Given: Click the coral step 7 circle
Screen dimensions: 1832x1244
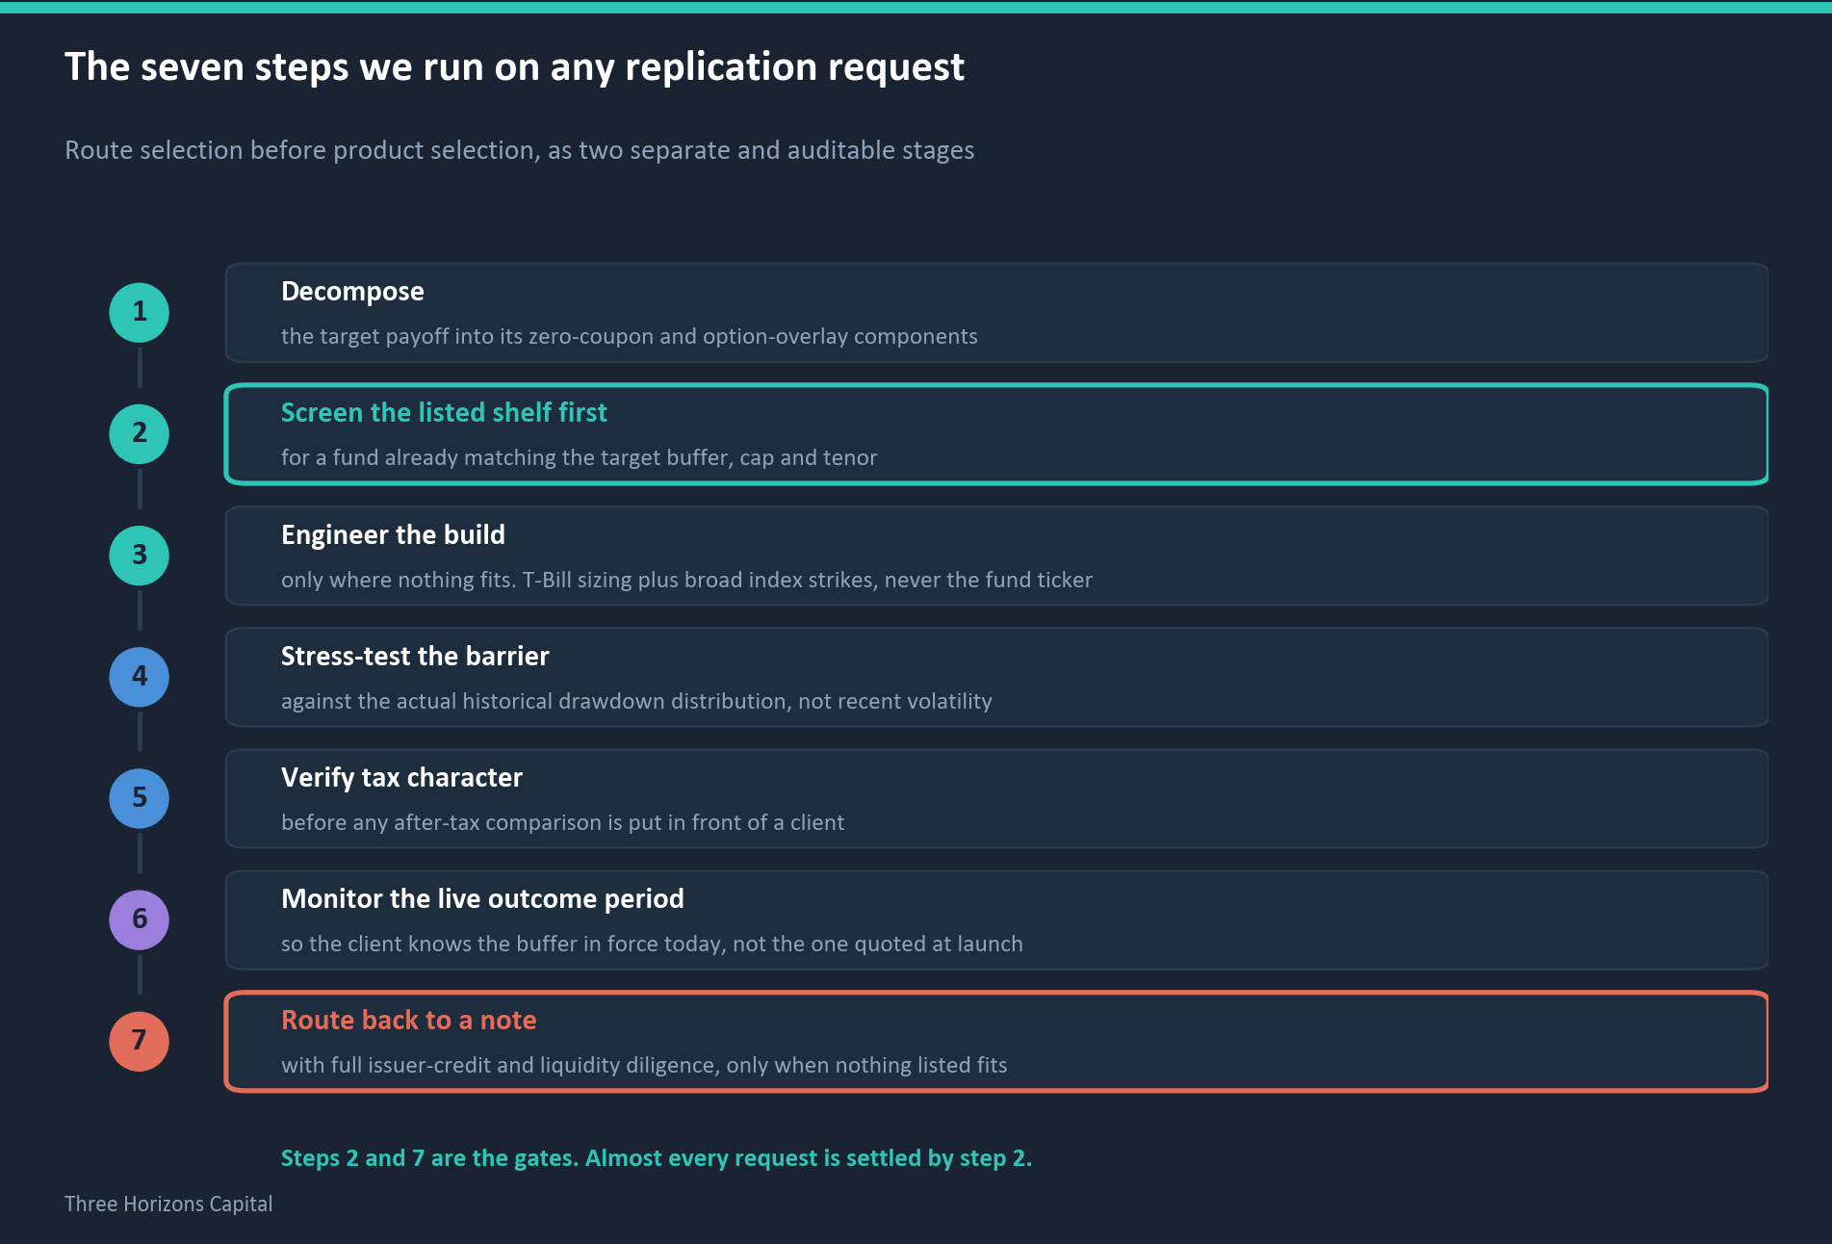Looking at the screenshot, I should coord(140,1041).
